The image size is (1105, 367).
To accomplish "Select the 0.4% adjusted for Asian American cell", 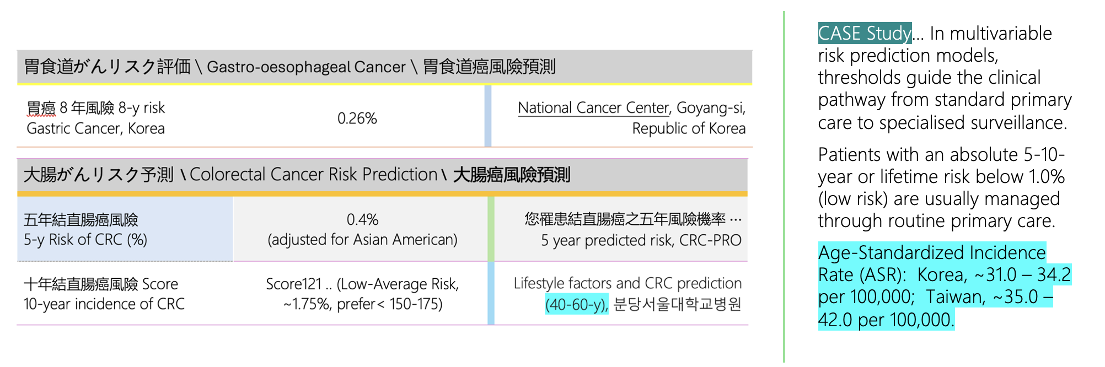I will click(x=362, y=229).
